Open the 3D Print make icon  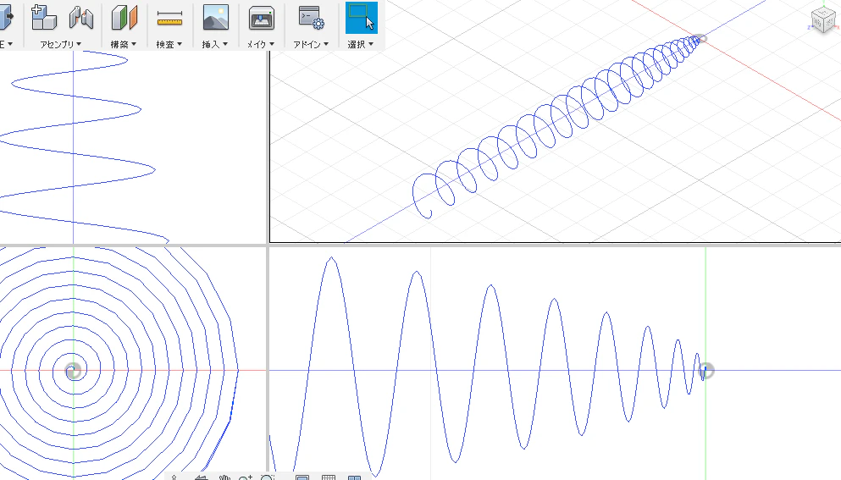tap(262, 18)
